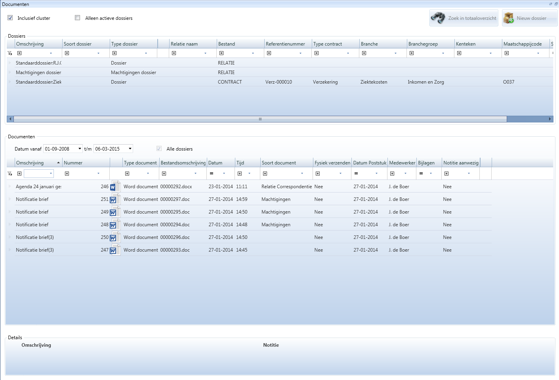Image resolution: width=559 pixels, height=380 pixels.
Task: Open the t/m end date dropdown
Action: 130,149
